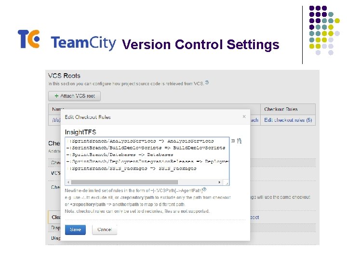Viewport: 347px width, 260px height.
Task: Click the SprintBranch/SSIS_Packages rule line
Action: click(132, 169)
